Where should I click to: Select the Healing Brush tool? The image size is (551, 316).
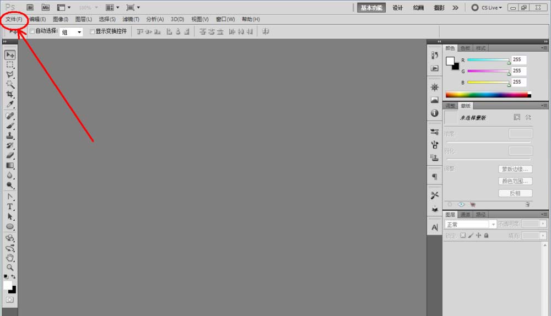click(10, 116)
